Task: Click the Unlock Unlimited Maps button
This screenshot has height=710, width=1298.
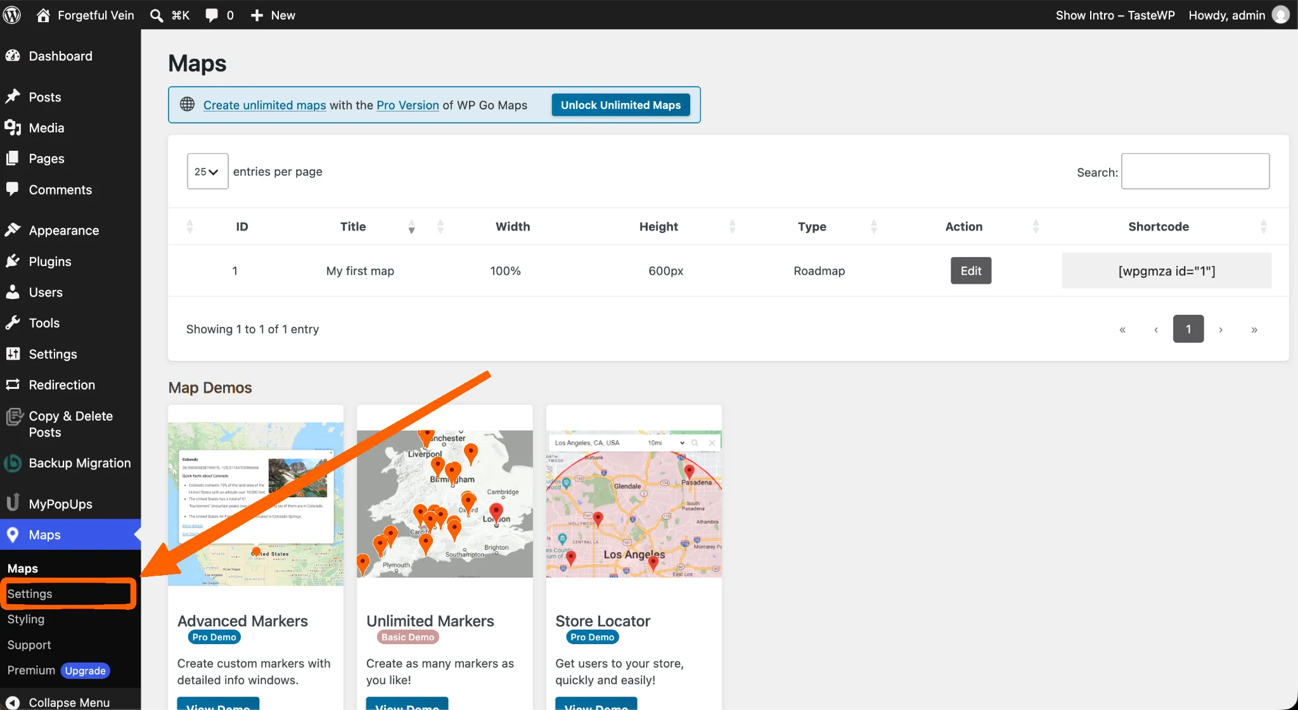Action: 620,105
